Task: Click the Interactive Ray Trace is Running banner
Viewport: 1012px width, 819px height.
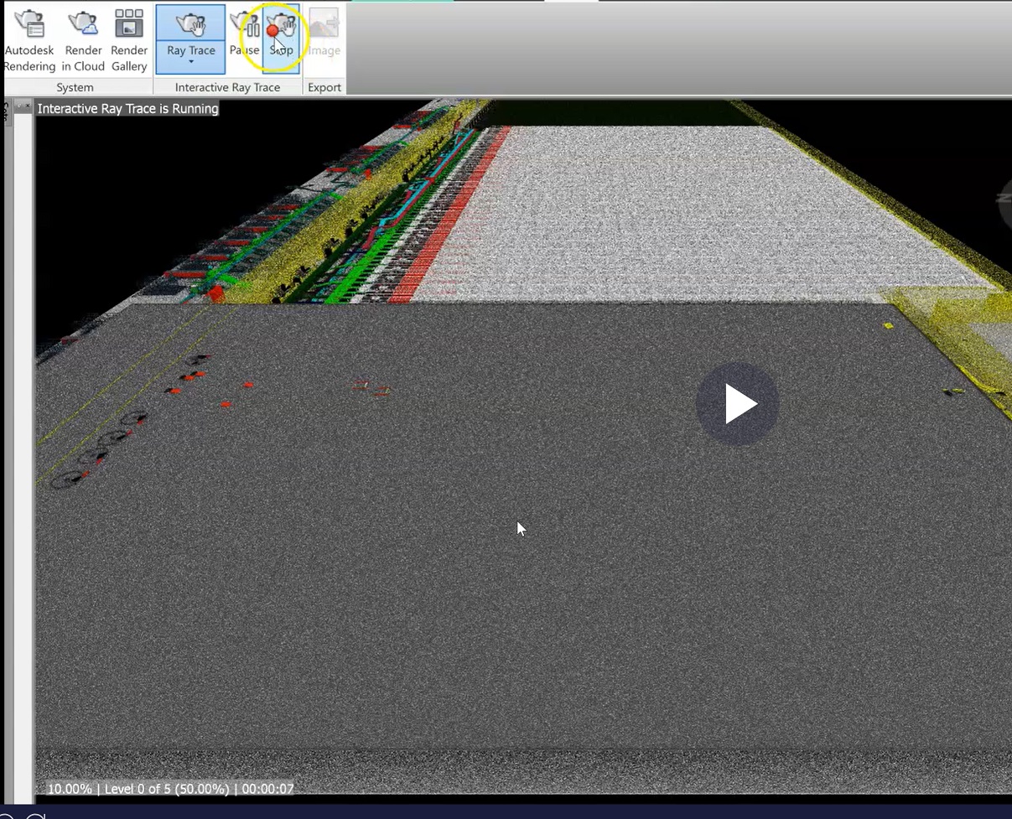Action: point(127,108)
